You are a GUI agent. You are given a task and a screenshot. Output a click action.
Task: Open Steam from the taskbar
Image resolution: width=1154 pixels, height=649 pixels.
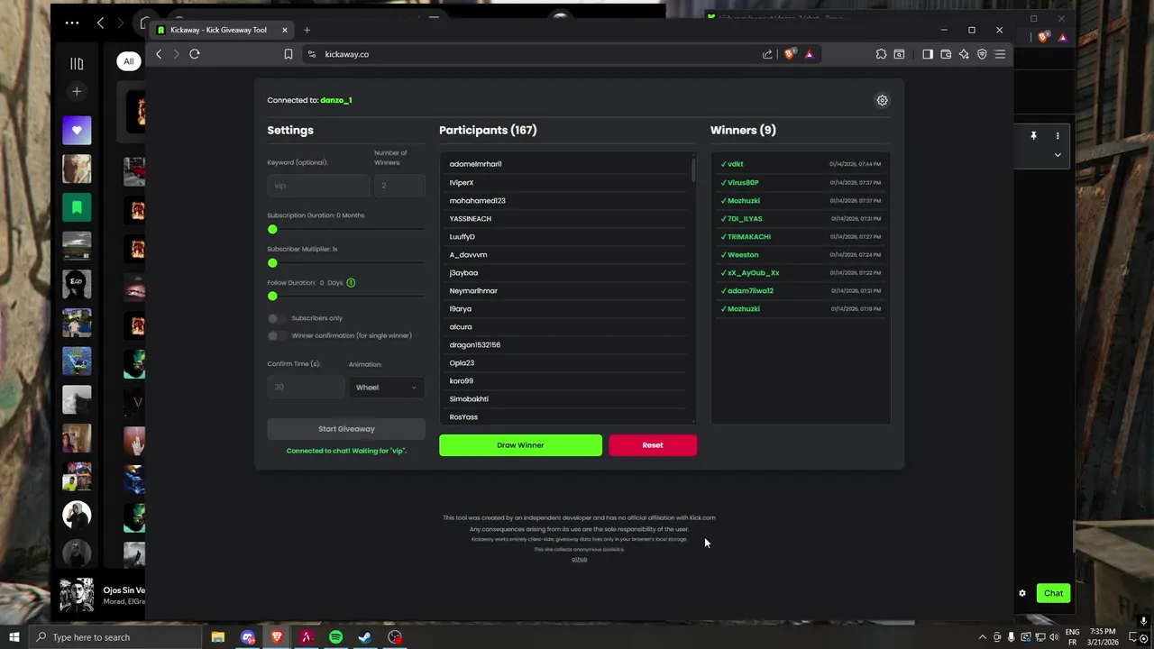365,637
